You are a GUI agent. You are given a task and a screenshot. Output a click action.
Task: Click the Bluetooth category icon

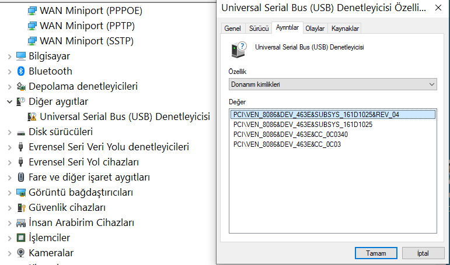(x=20, y=71)
